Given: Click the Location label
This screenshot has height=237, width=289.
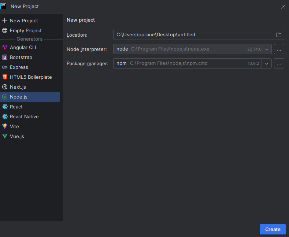Looking at the screenshot, I should coord(77,35).
